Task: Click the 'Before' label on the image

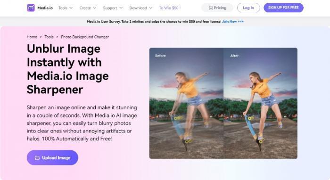Action: click(160, 56)
